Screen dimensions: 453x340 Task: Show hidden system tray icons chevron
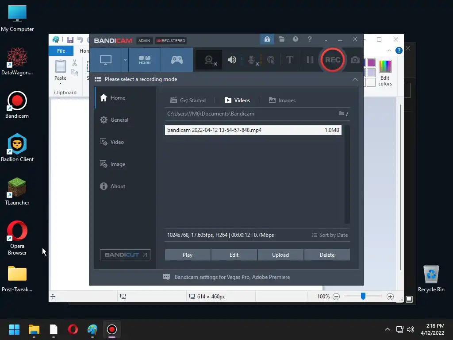[x=388, y=329]
